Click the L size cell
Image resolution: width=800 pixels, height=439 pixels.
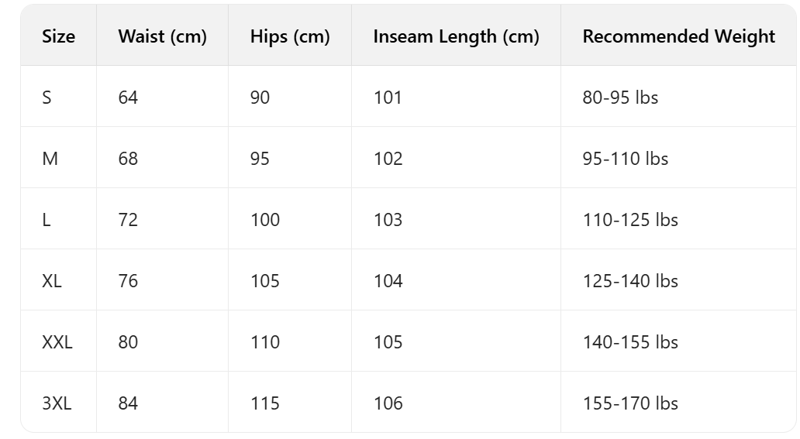point(47,220)
